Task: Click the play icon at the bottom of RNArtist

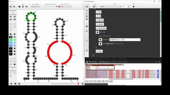Action: [x=19, y=84]
